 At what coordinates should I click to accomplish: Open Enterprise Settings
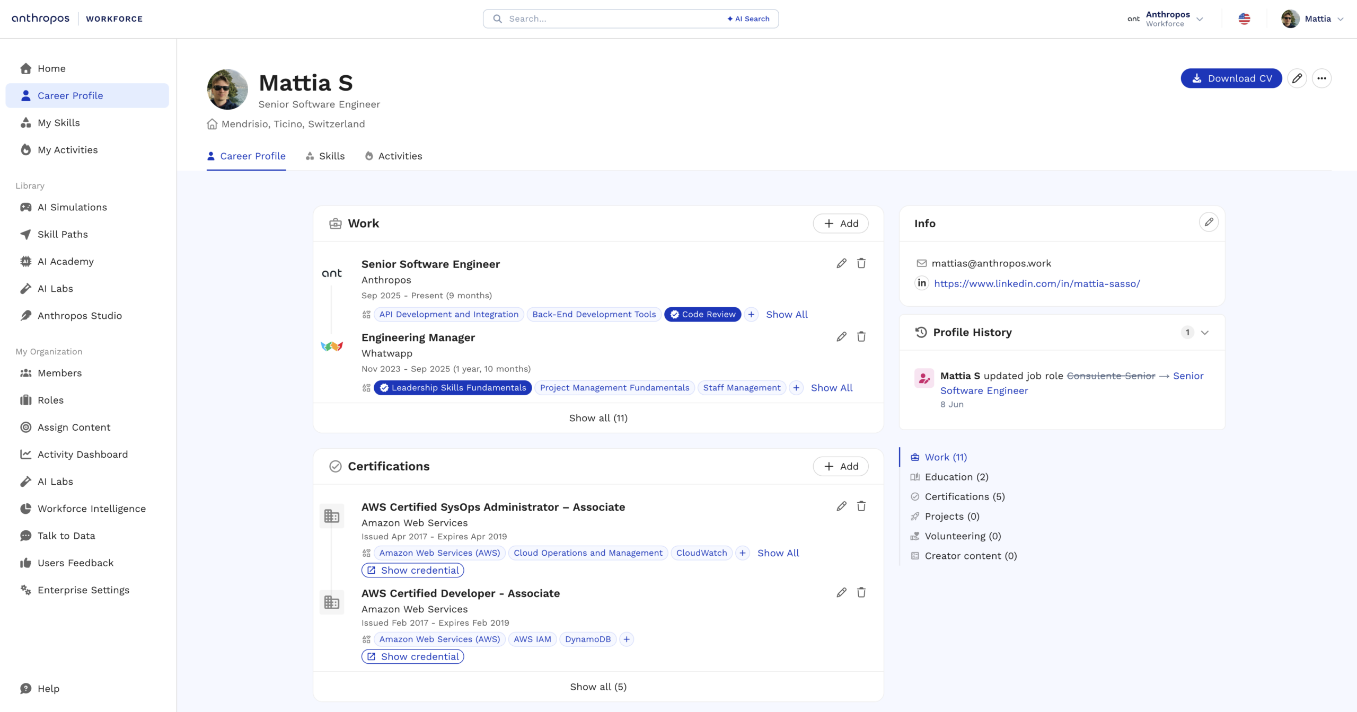click(87, 590)
